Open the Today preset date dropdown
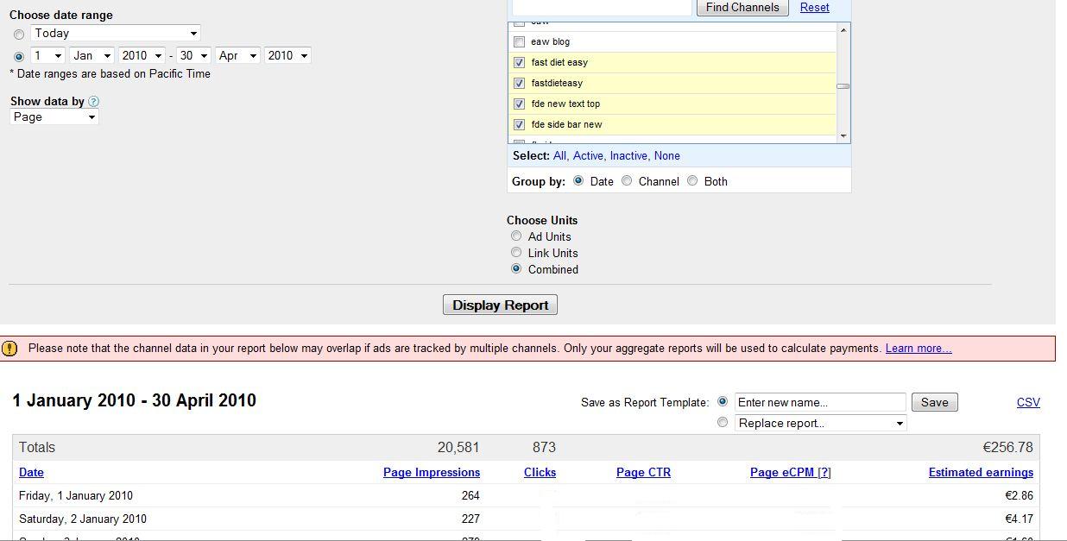This screenshot has height=541, width=1067. 116,33
